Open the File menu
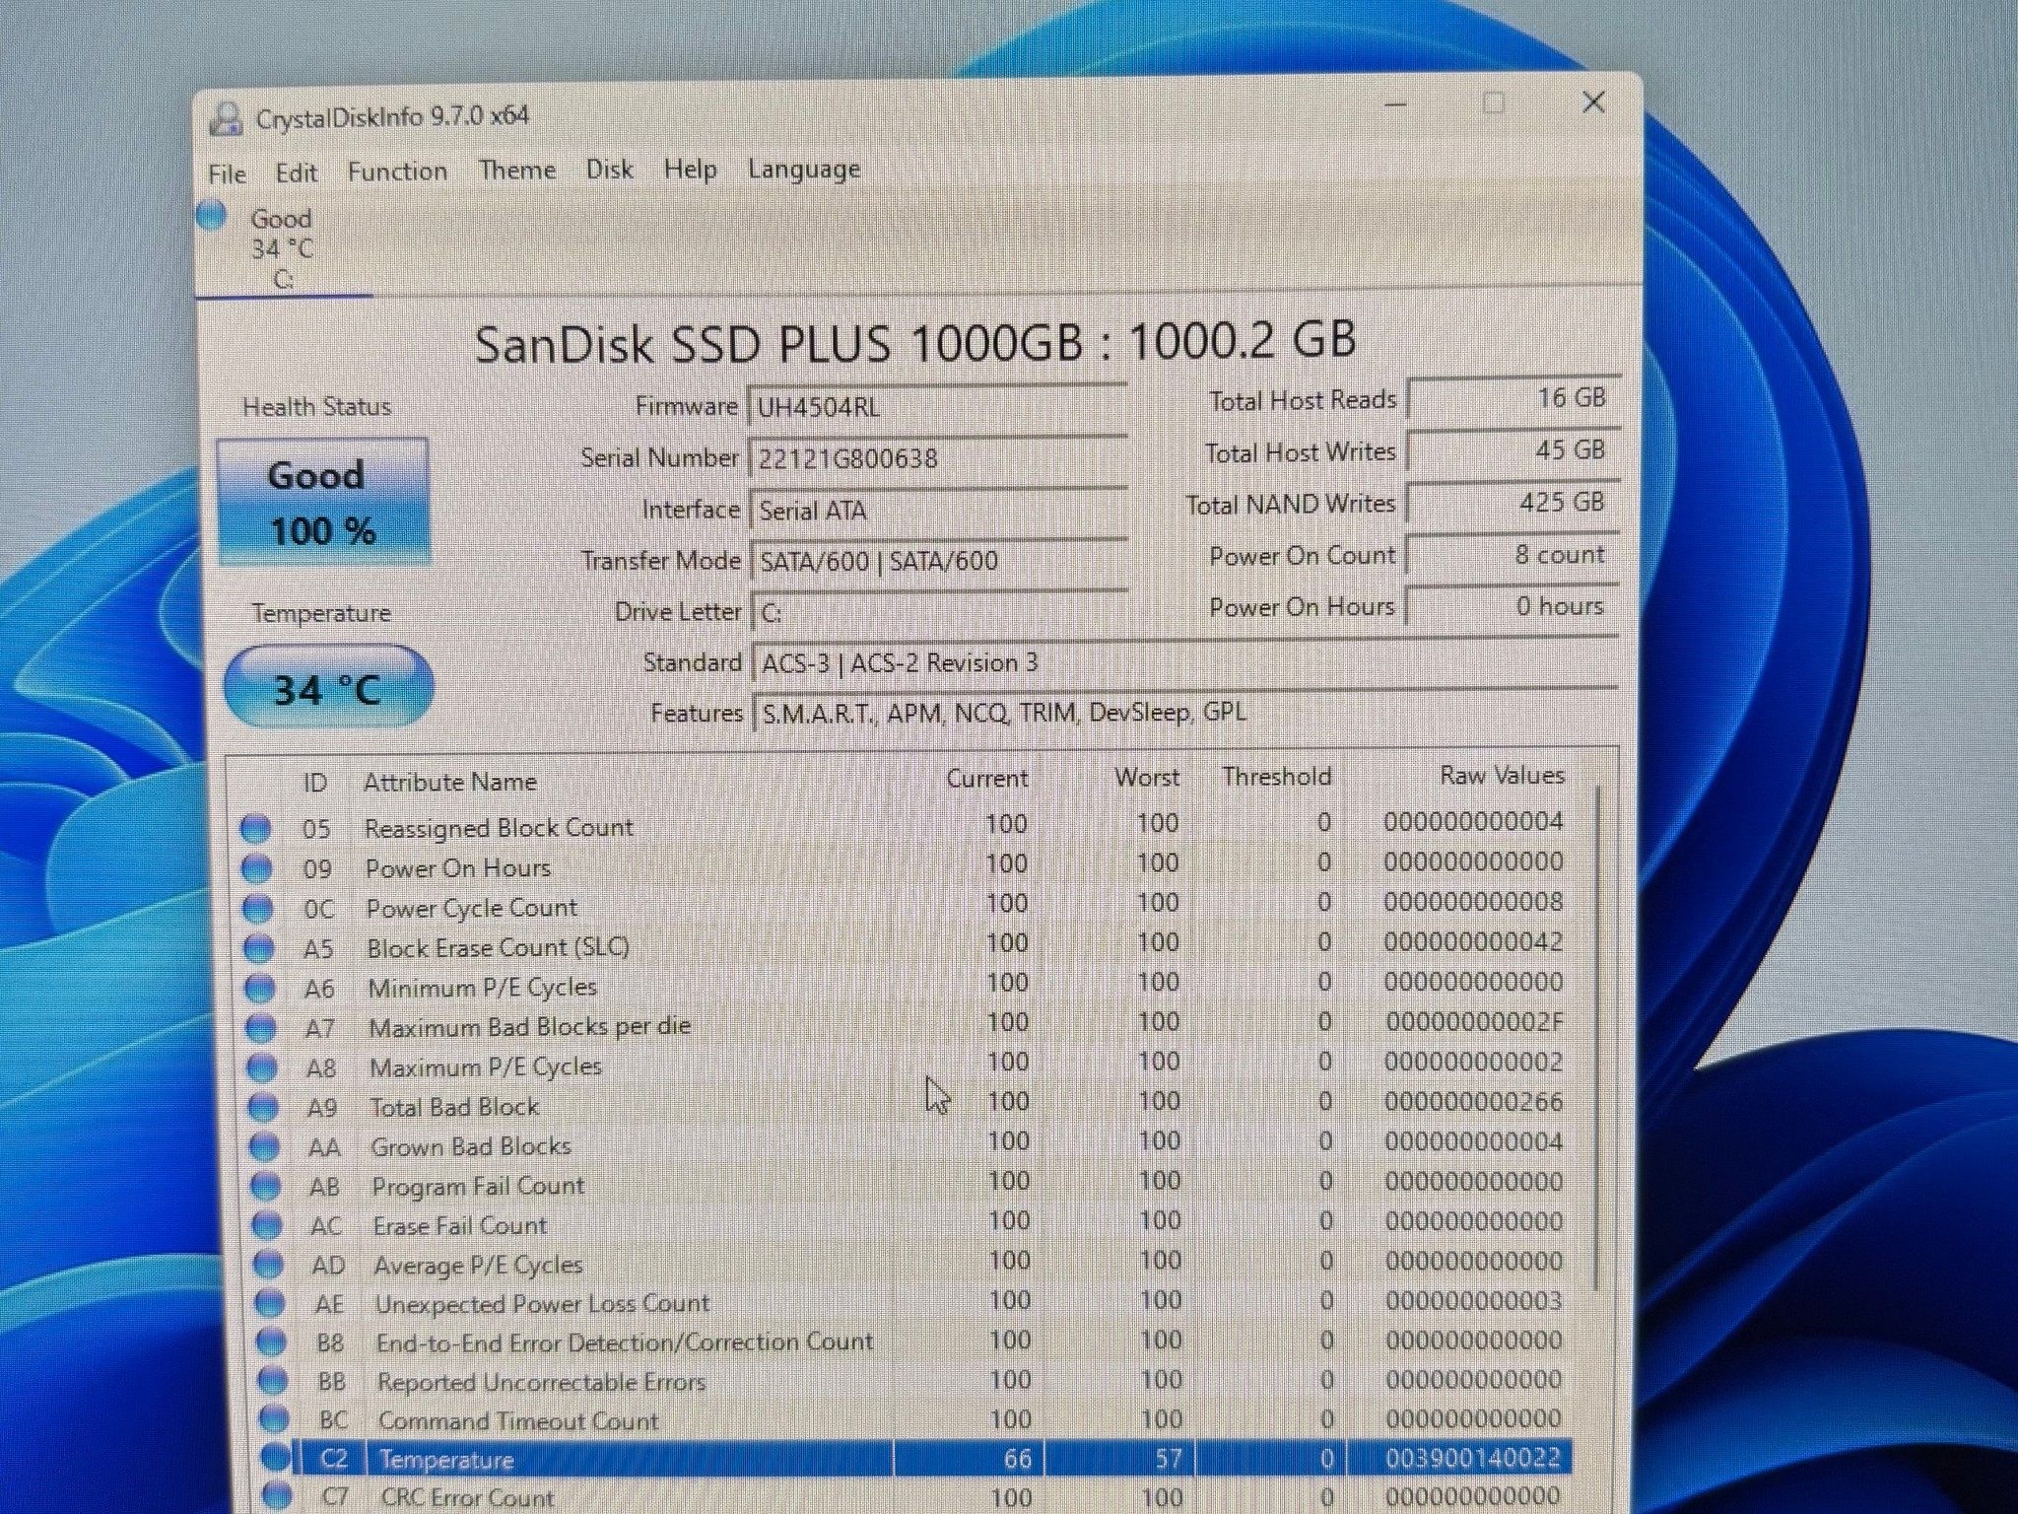The width and height of the screenshot is (2018, 1514). (227, 173)
